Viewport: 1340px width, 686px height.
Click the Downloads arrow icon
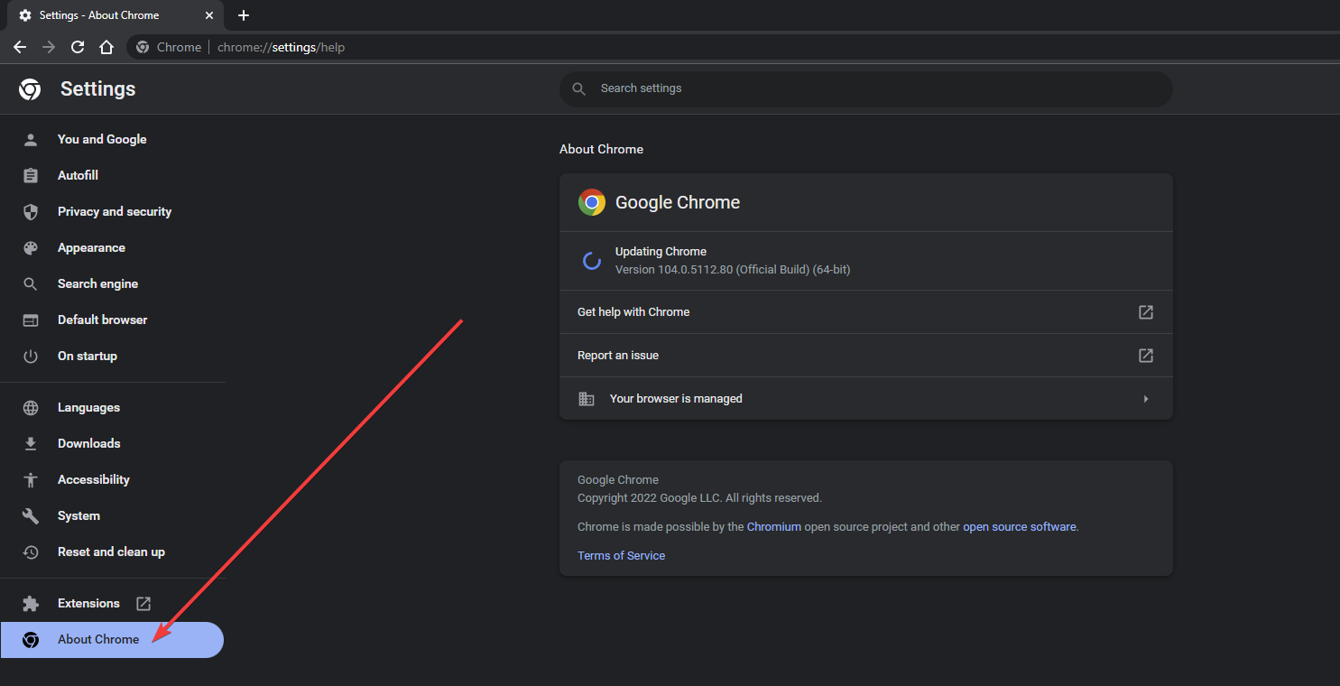[x=31, y=443]
